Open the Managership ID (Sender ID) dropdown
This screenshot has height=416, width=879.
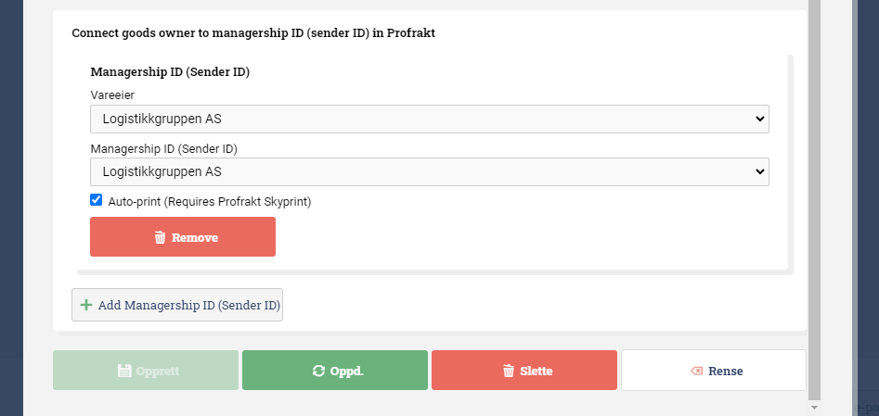(430, 171)
